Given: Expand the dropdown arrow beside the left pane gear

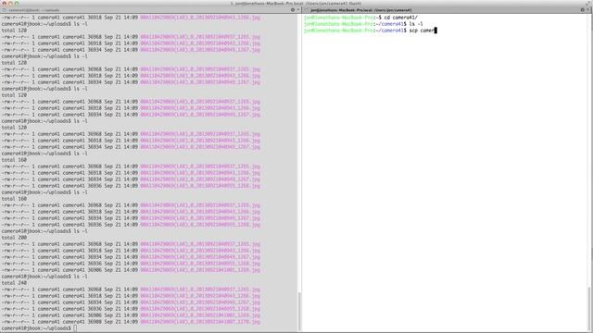Looking at the screenshot, I should pos(298,10).
